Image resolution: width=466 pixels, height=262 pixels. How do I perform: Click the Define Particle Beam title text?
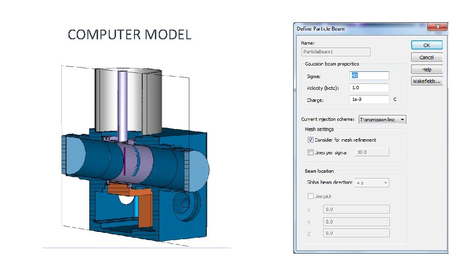tap(320, 29)
